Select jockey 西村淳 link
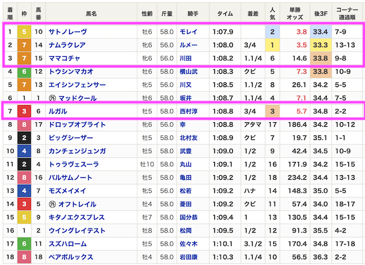This screenshot has width=365, height=265. [189, 111]
